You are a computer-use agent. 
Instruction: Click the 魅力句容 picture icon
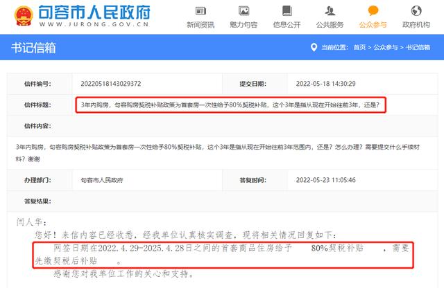coord(244,11)
